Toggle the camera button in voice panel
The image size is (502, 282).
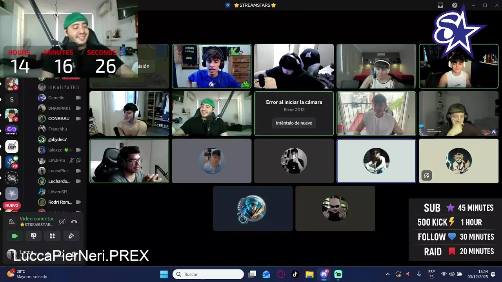click(x=15, y=236)
